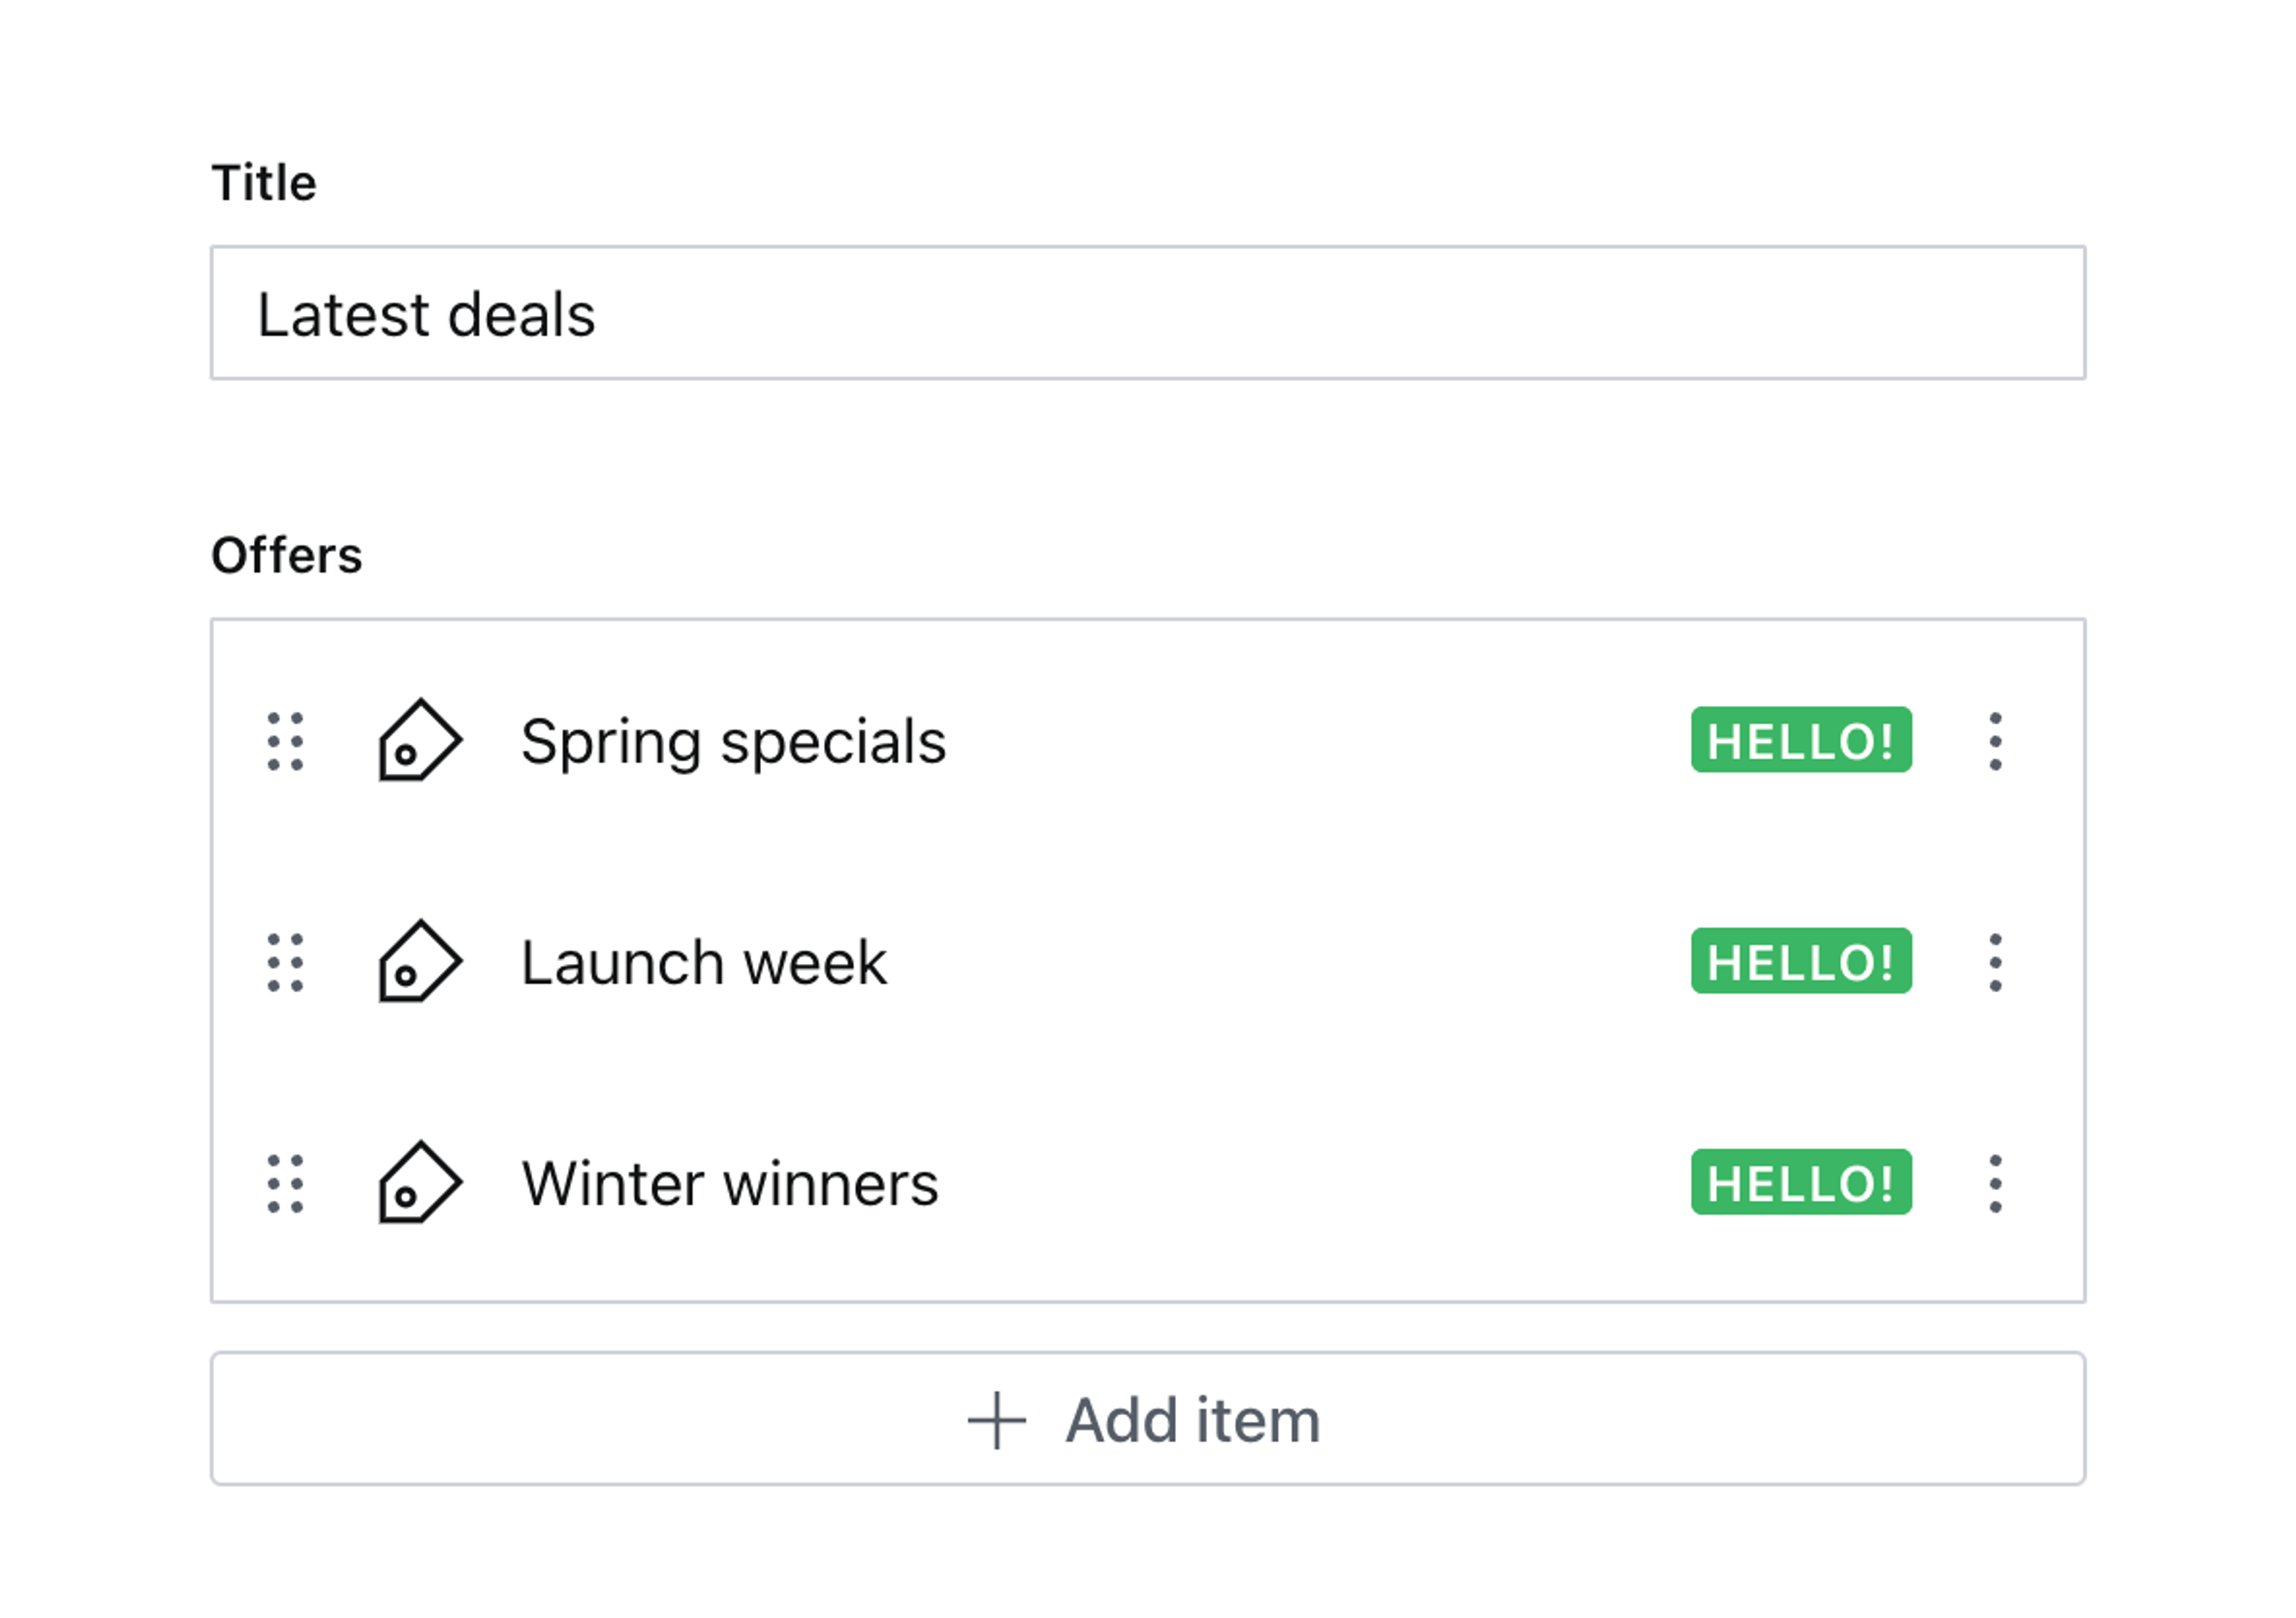Click the Add item button

point(1147,1419)
